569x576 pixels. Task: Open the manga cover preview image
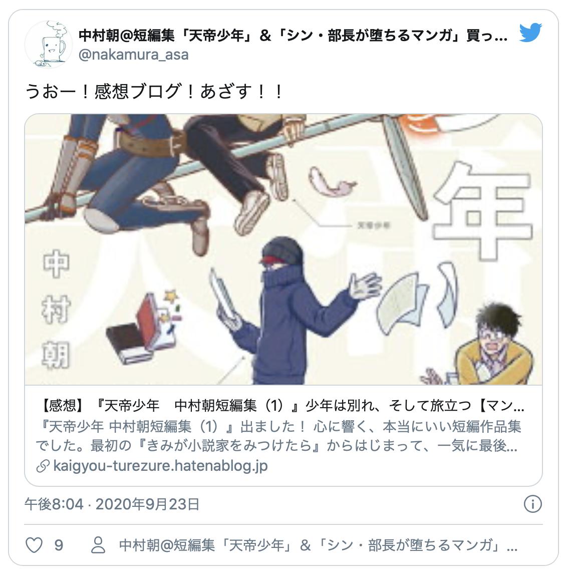pyautogui.click(x=283, y=249)
